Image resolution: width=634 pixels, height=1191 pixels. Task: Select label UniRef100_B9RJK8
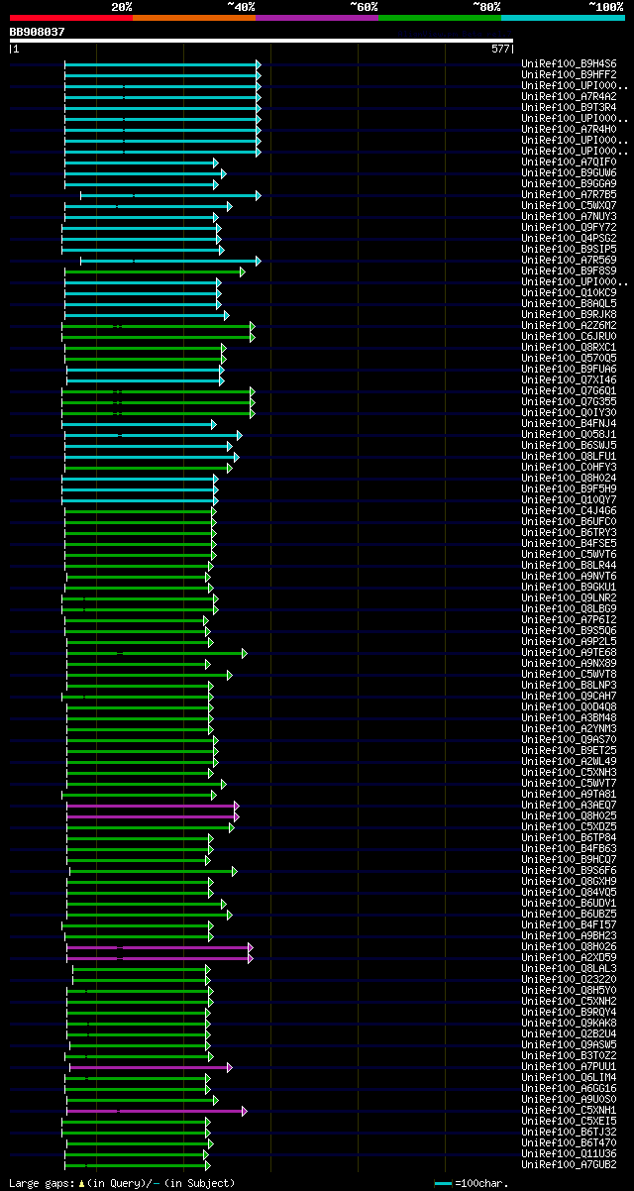coord(569,314)
